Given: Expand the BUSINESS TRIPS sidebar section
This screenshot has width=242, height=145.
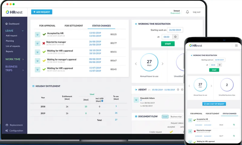Looking at the screenshot, I should [23, 70].
